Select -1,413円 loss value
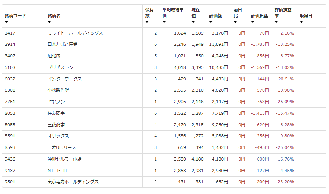The height and width of the screenshot is (194, 329). click(260, 113)
